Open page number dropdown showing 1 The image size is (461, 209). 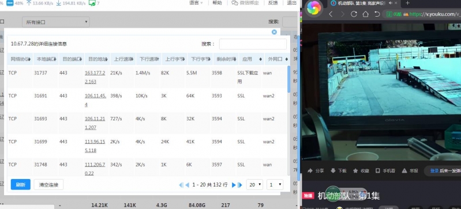click(x=275, y=185)
